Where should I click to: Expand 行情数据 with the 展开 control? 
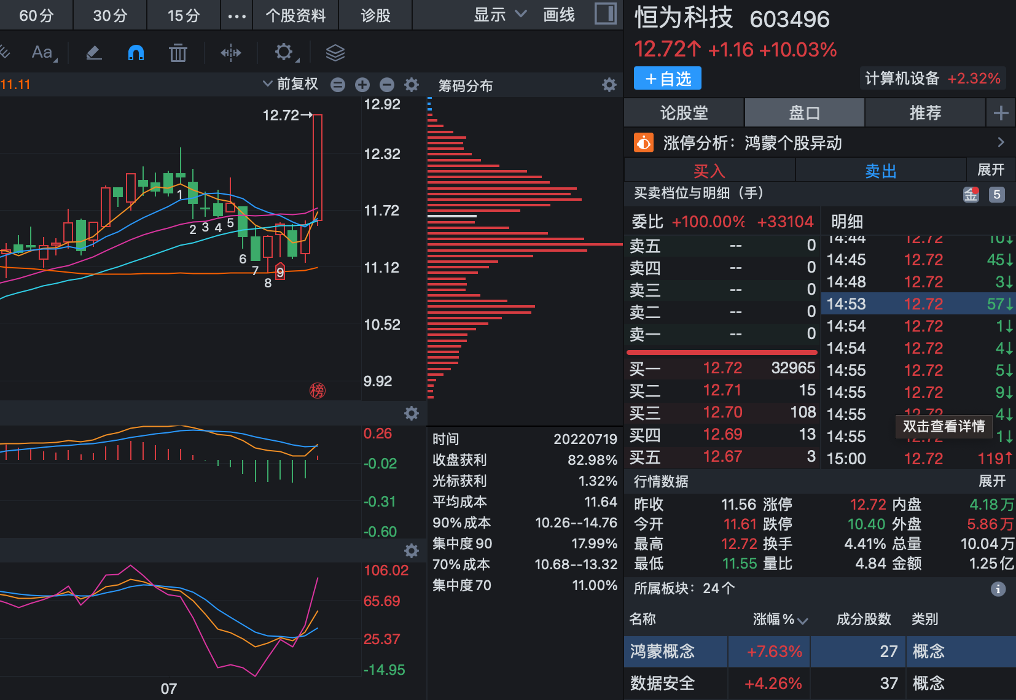click(993, 482)
